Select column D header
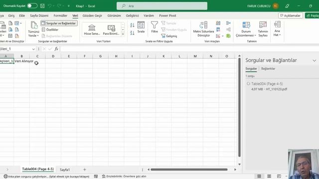 (53, 56)
